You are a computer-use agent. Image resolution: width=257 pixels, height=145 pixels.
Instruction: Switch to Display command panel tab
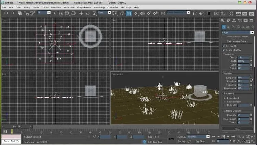246,20
